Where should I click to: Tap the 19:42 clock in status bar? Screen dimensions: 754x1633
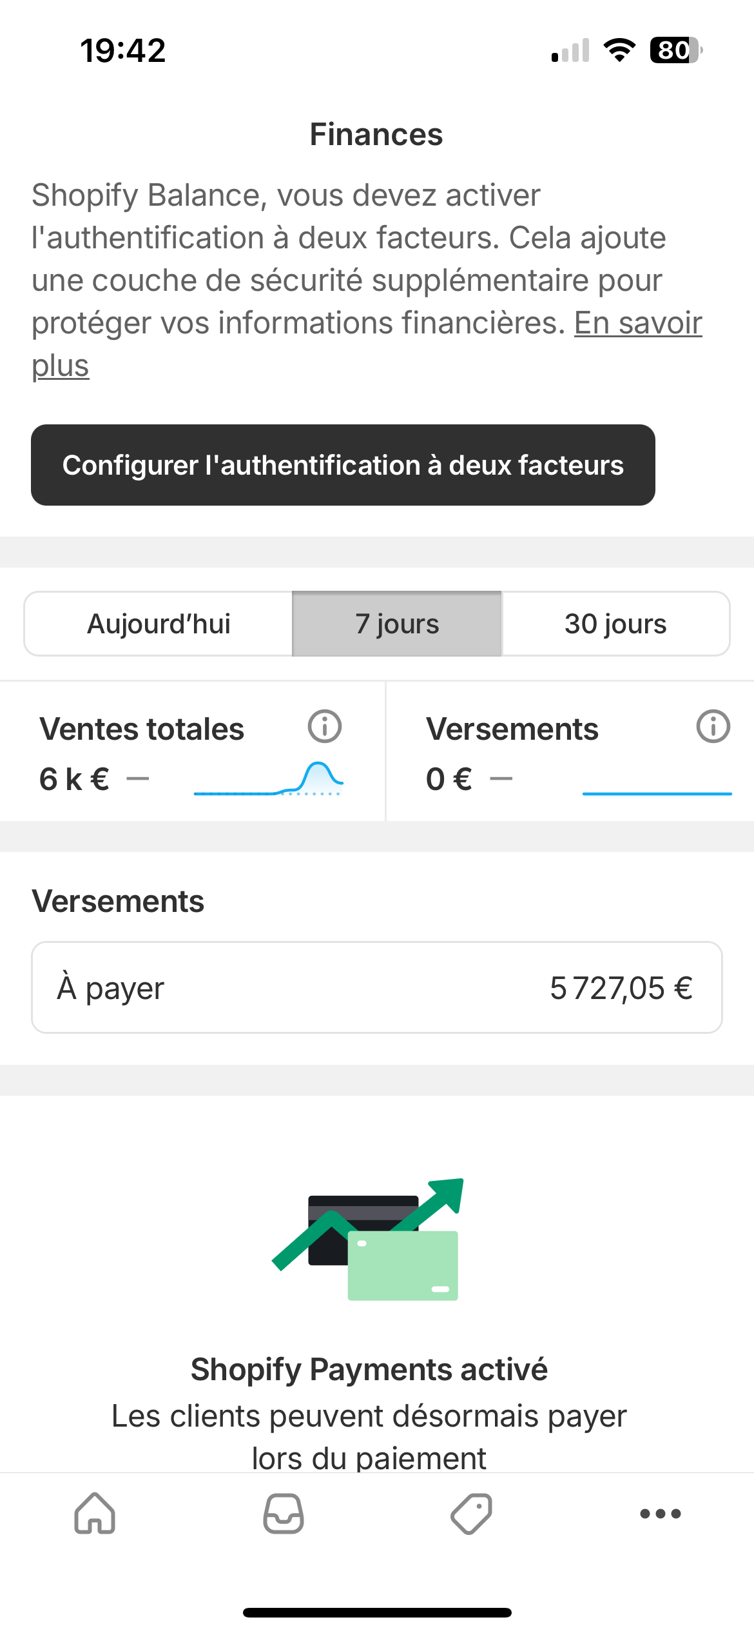click(x=123, y=50)
